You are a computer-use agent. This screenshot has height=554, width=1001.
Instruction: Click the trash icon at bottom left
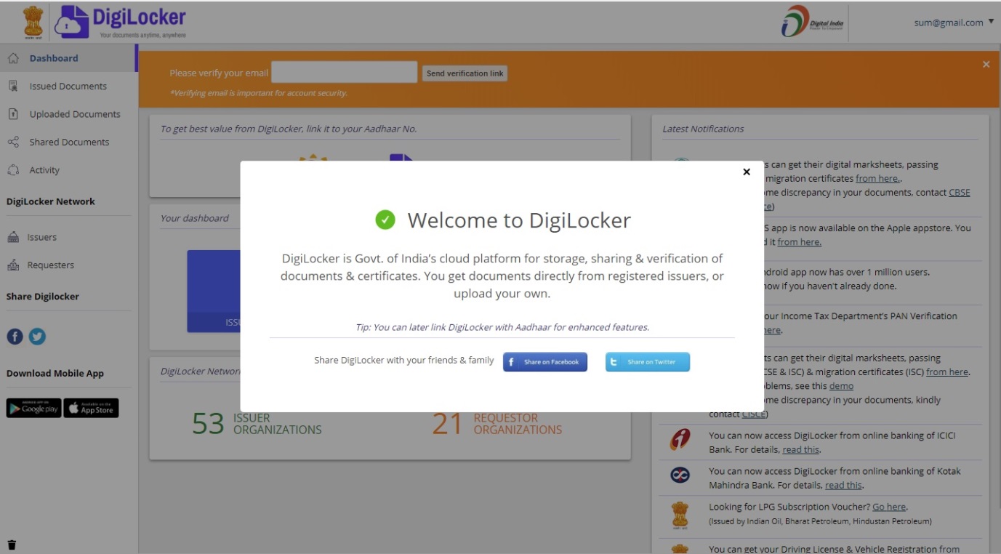[x=12, y=545]
